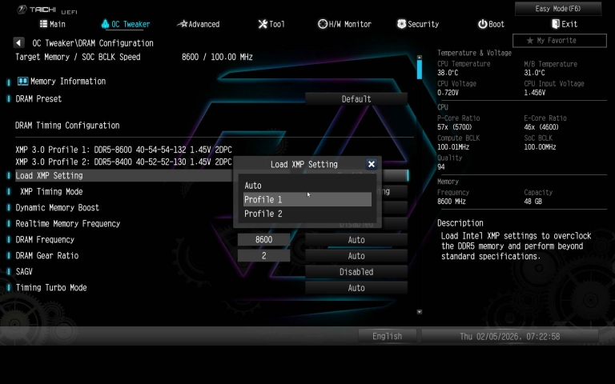This screenshot has width=615, height=384.
Task: Click the English language button
Action: 387,336
